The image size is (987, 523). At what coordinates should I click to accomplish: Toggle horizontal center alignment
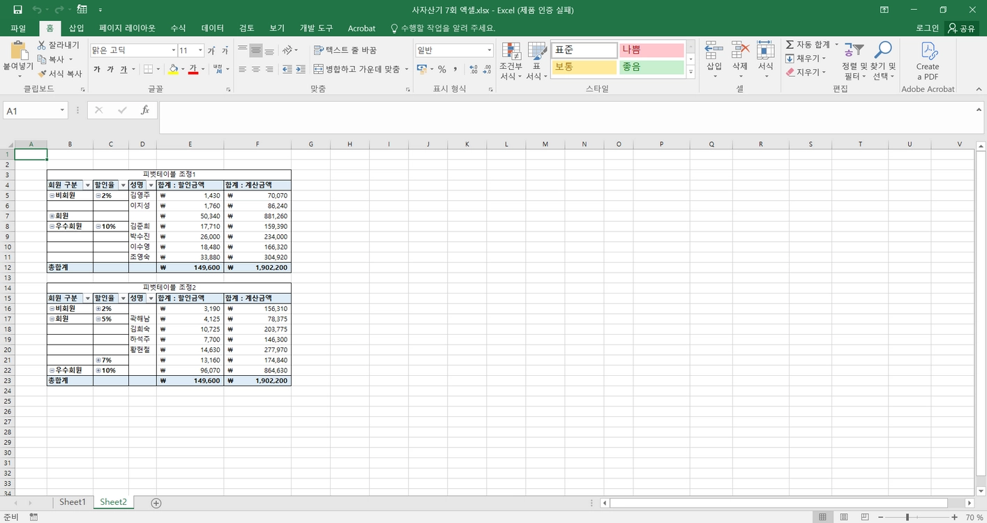pos(256,69)
